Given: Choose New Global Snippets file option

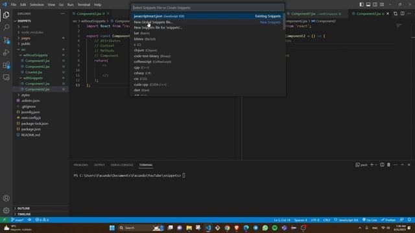Looking at the screenshot, I should [207, 22].
